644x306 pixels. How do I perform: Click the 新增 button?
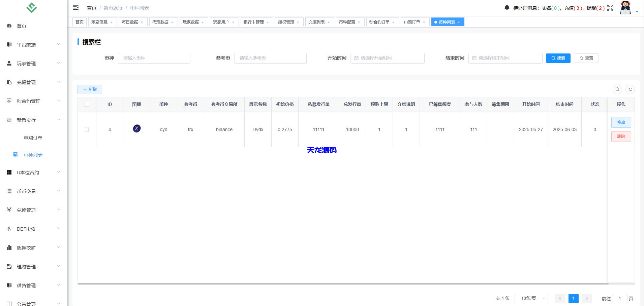(x=89, y=89)
